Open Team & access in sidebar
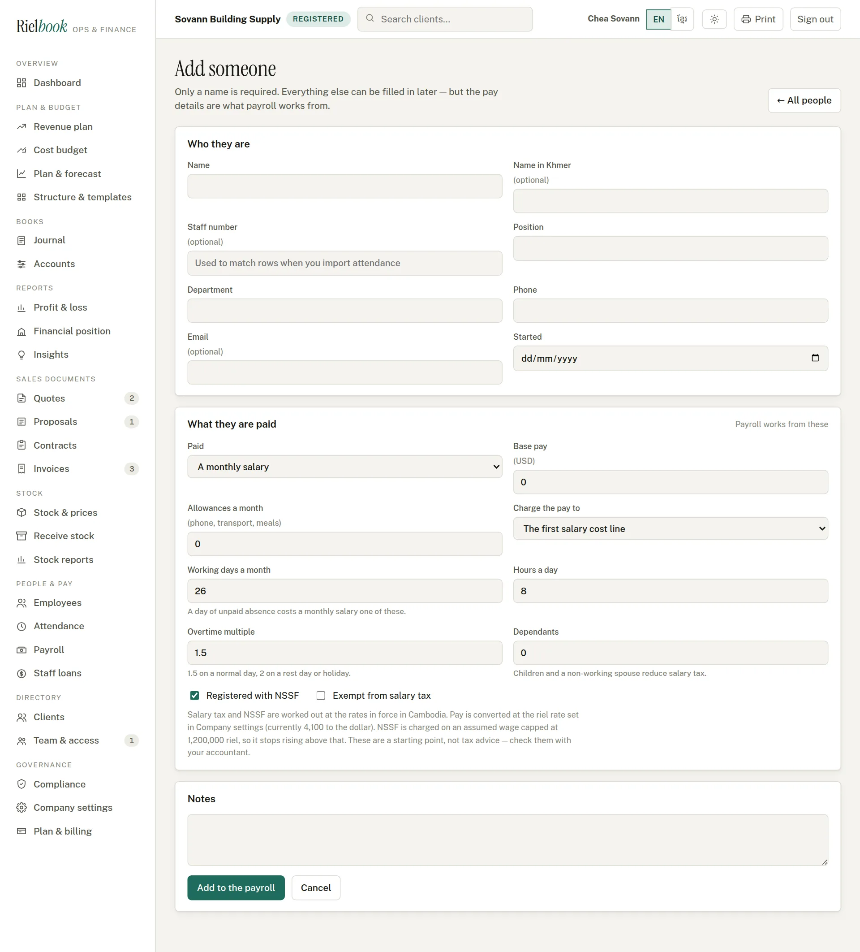Screen dimensions: 860x952 (77, 740)
